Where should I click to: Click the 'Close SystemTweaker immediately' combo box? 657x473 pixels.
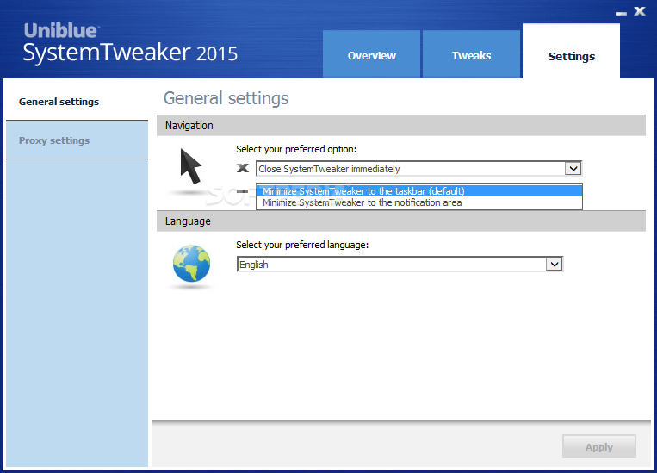tap(418, 169)
